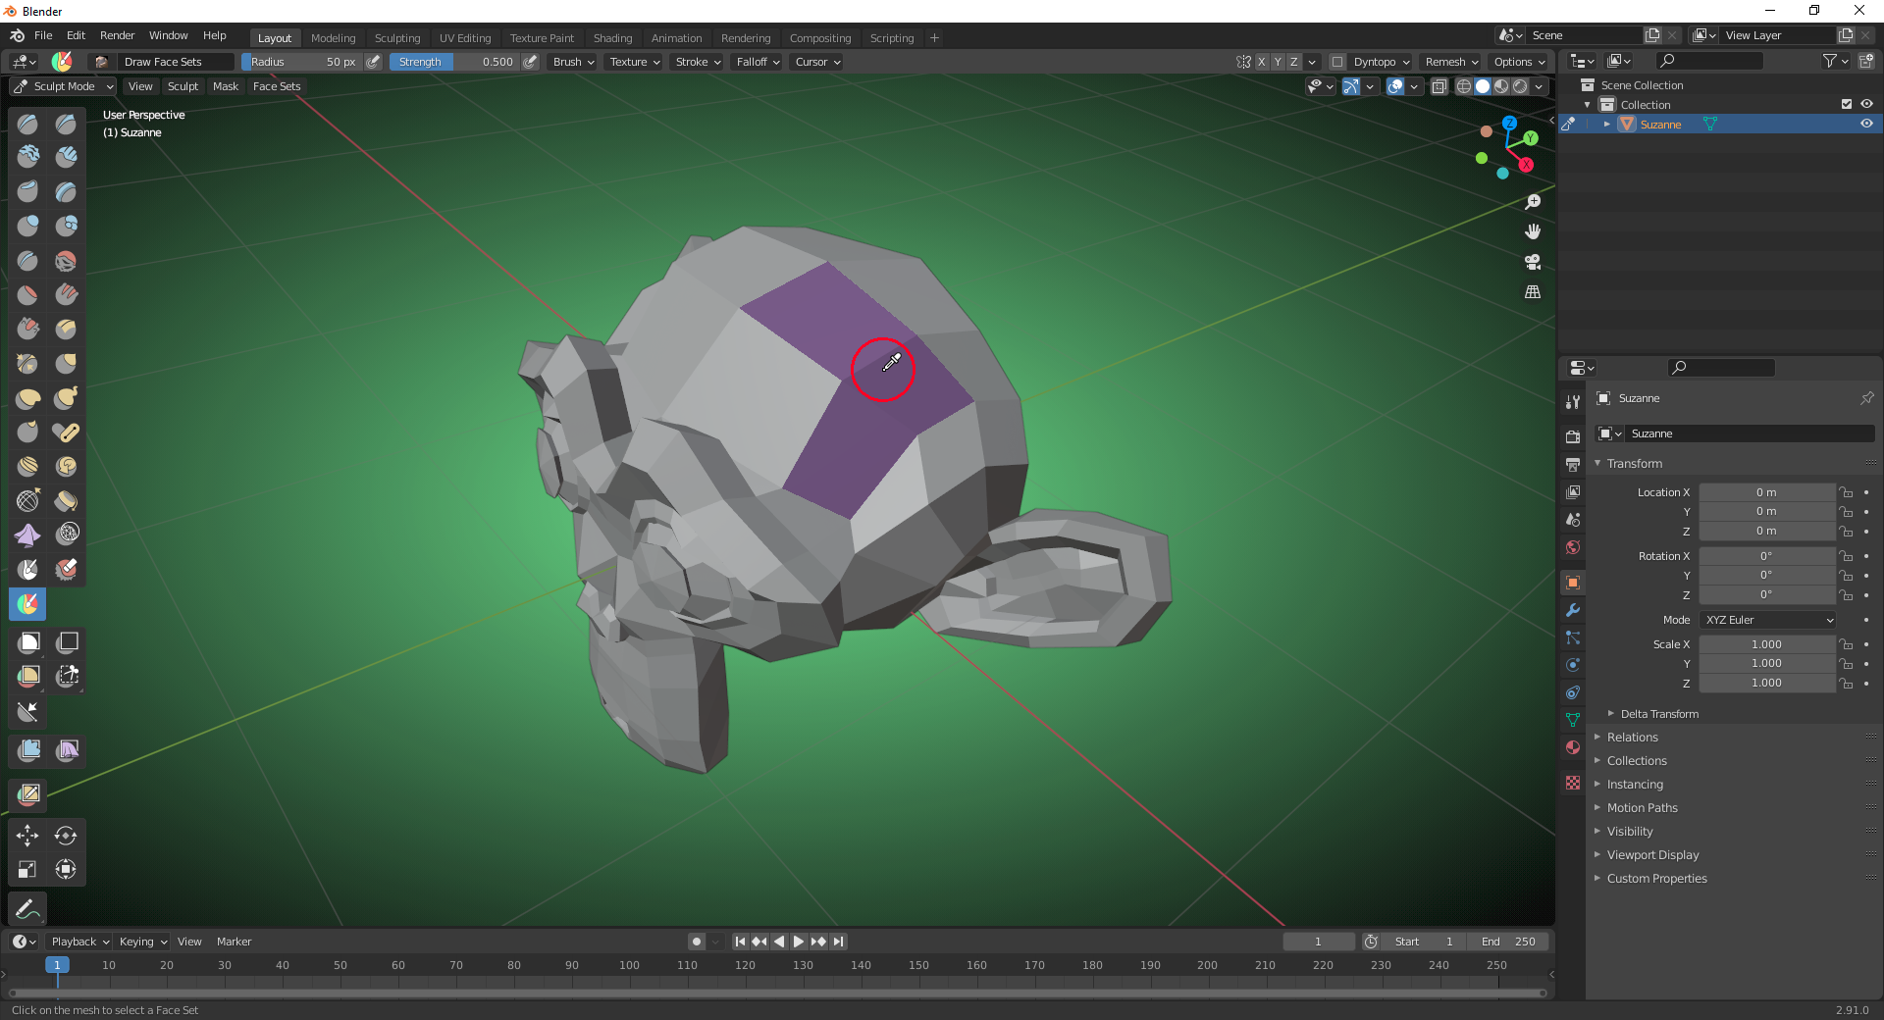Switch to World properties in the sidebar

pos(1572,547)
